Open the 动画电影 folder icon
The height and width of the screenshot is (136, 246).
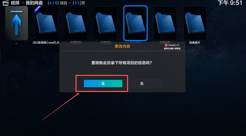76,23
